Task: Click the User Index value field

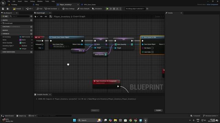Action: 152,52
